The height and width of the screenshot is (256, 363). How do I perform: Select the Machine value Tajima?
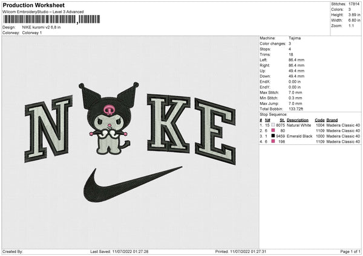(295, 38)
